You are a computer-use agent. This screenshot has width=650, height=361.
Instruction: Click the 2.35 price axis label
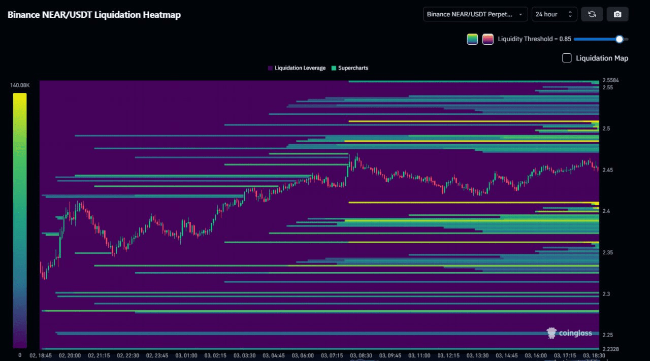pos(608,252)
